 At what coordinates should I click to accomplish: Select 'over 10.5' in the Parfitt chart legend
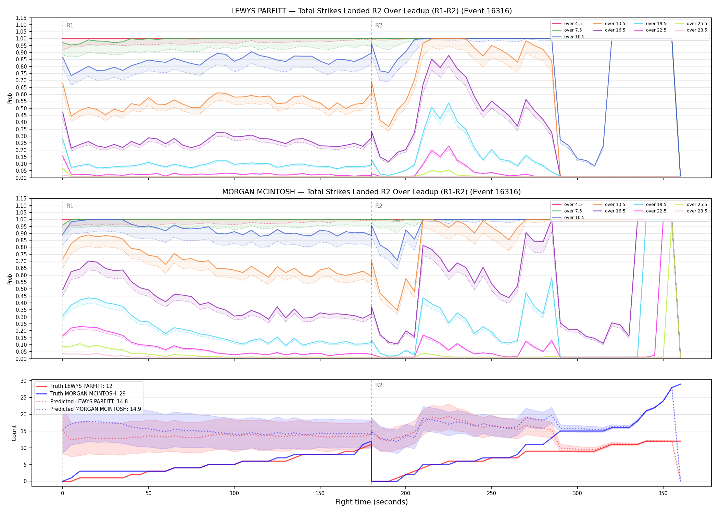coord(568,37)
